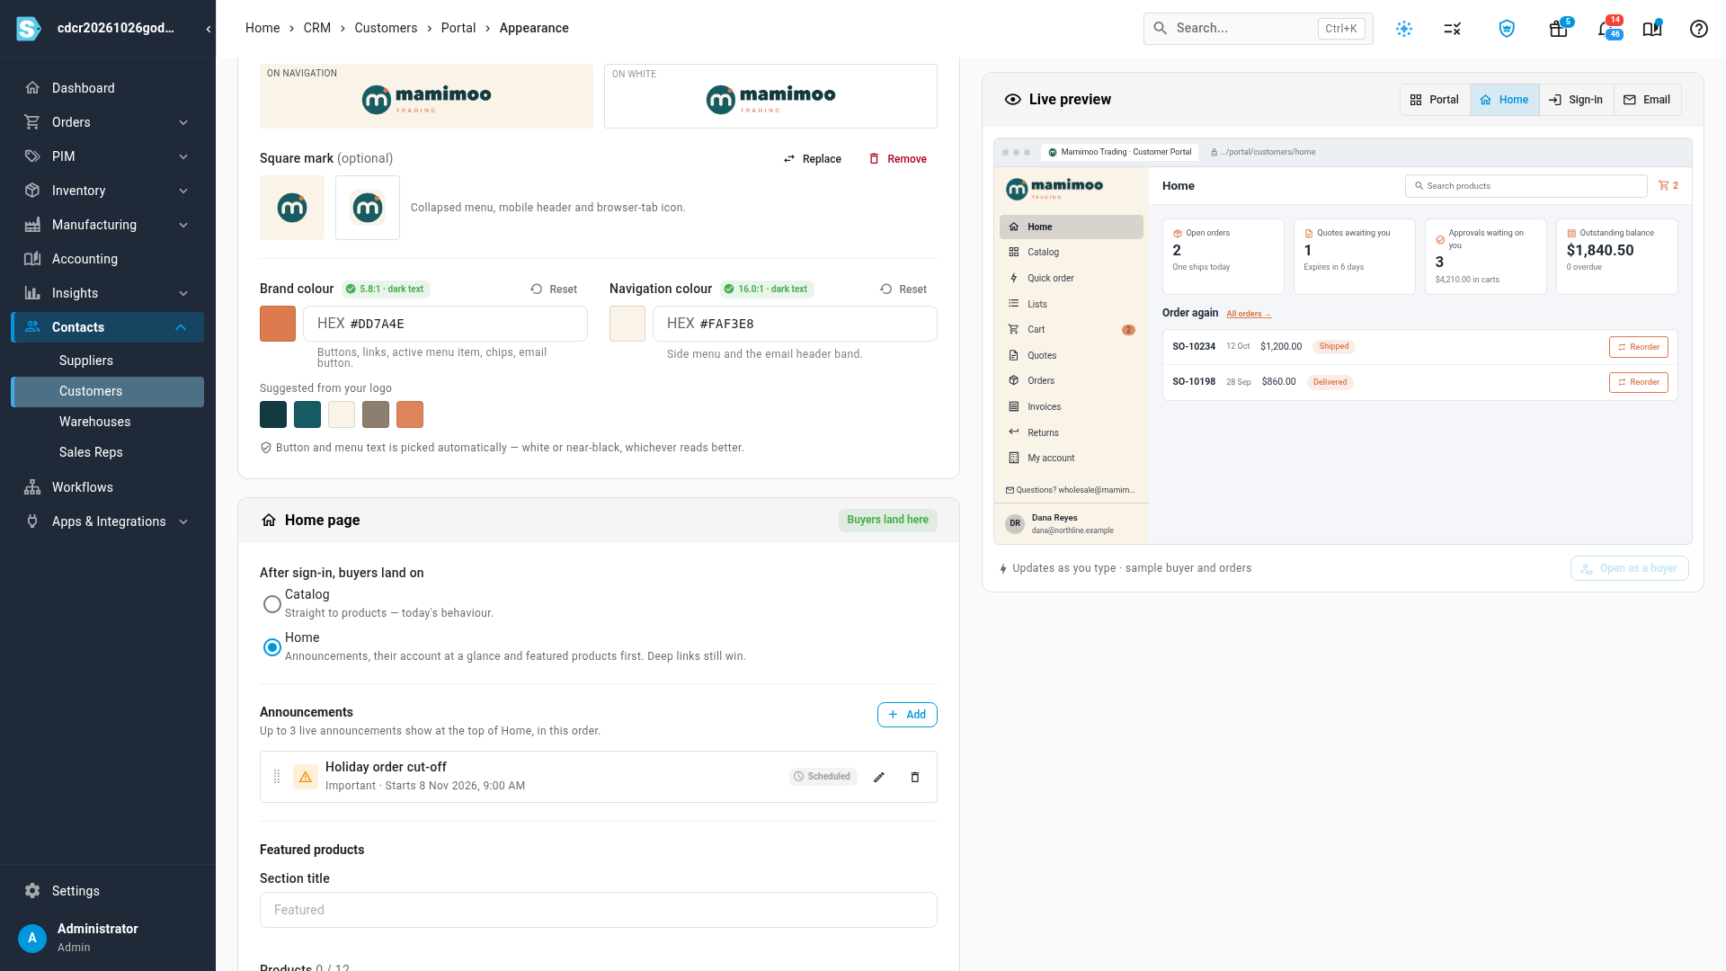This screenshot has height=971, width=1726.
Task: Expand Apps & Integrations menu
Action: (183, 521)
